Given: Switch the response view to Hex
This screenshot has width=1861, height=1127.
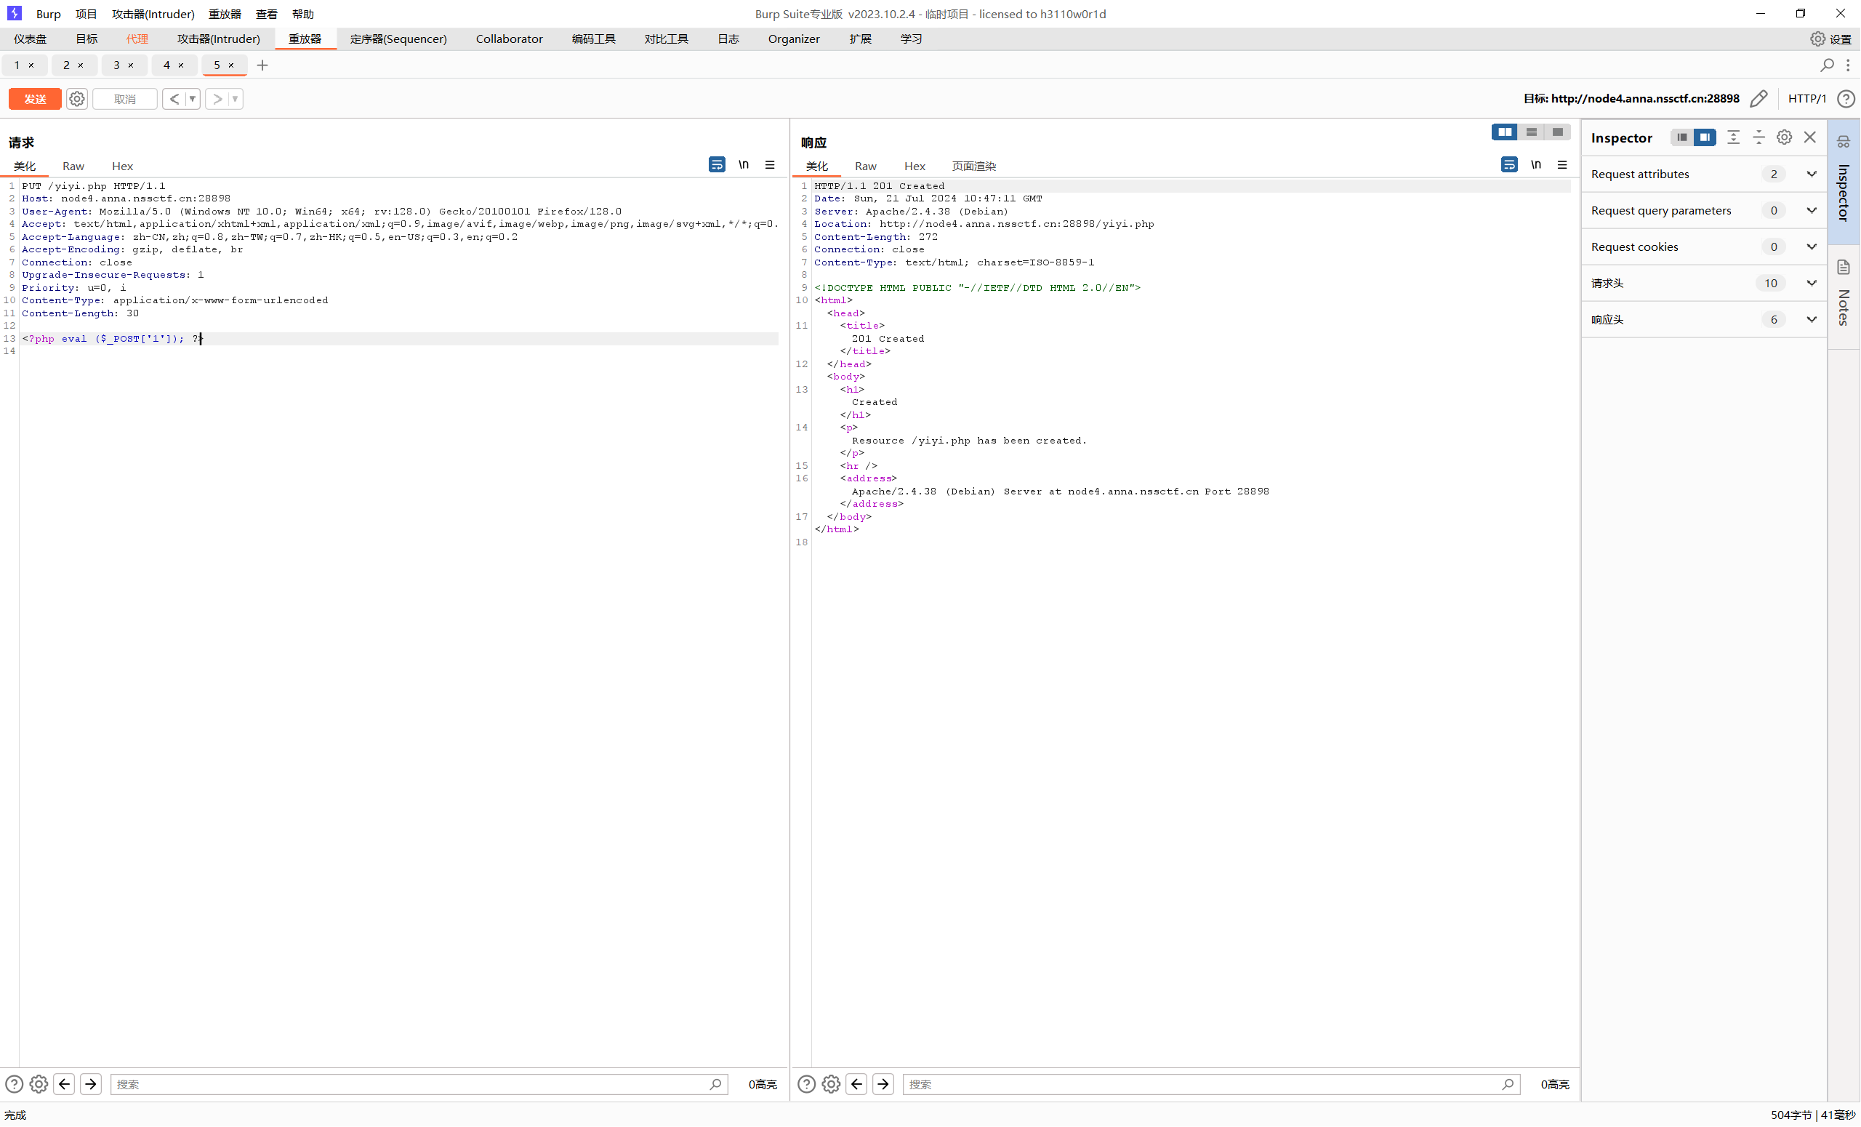Looking at the screenshot, I should 914,167.
